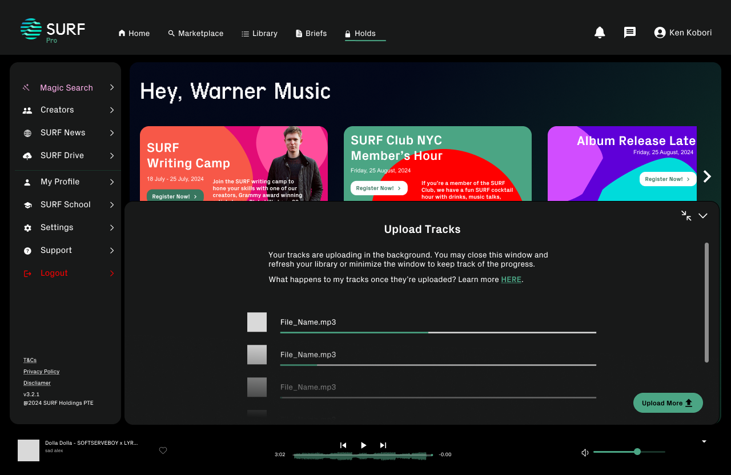Like the track with the heart icon
This screenshot has width=731, height=475.
[x=163, y=450]
